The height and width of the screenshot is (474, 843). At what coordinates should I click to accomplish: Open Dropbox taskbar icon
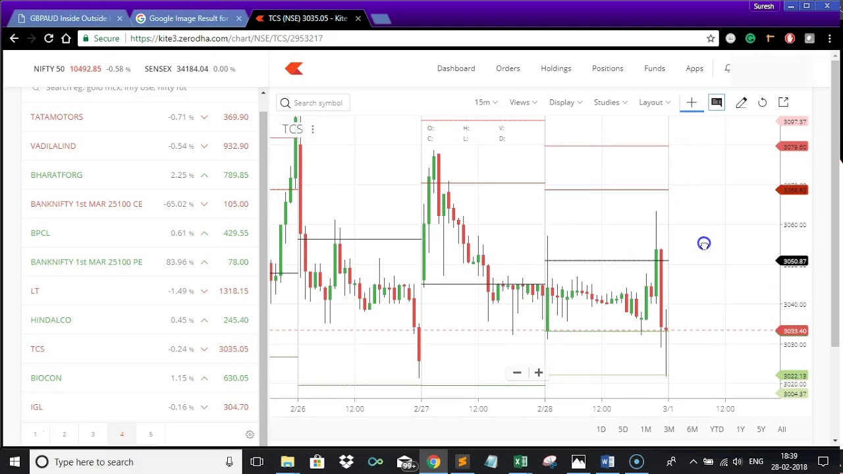346,461
